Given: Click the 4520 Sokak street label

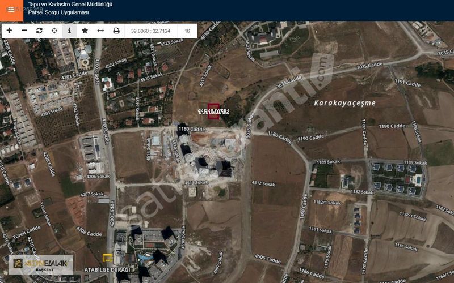Looking at the screenshot, I should [x=152, y=77].
